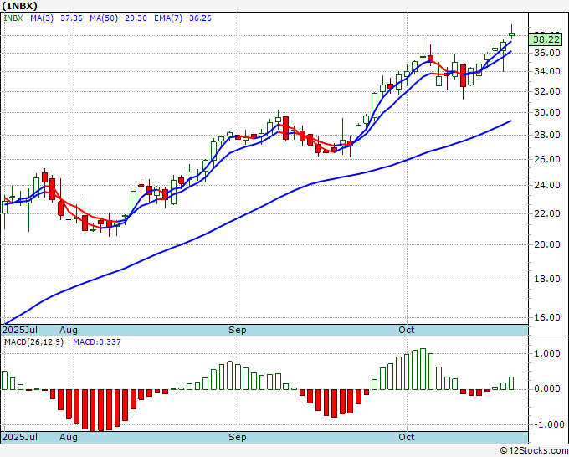Click the 1.000 MACD axis label
Image resolution: width=569 pixels, height=457 pixels.
click(x=548, y=353)
